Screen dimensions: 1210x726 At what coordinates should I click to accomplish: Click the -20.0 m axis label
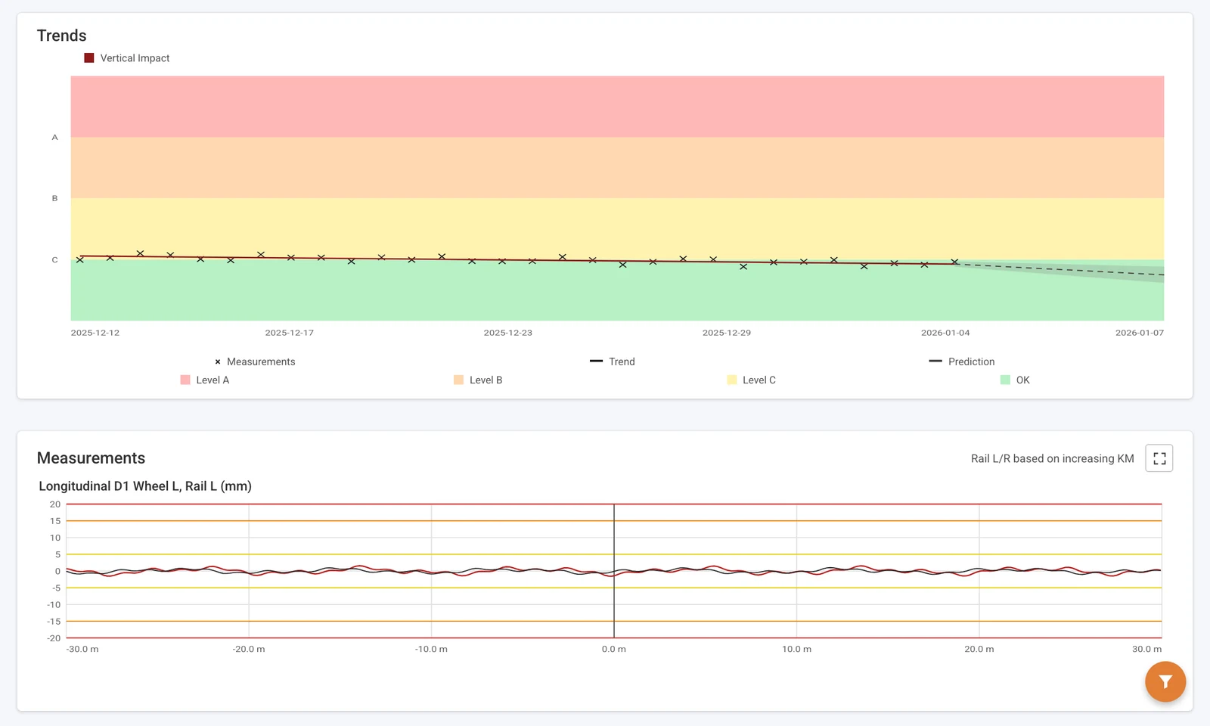pos(249,649)
